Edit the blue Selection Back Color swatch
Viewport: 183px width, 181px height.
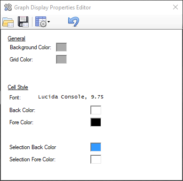click(x=95, y=147)
